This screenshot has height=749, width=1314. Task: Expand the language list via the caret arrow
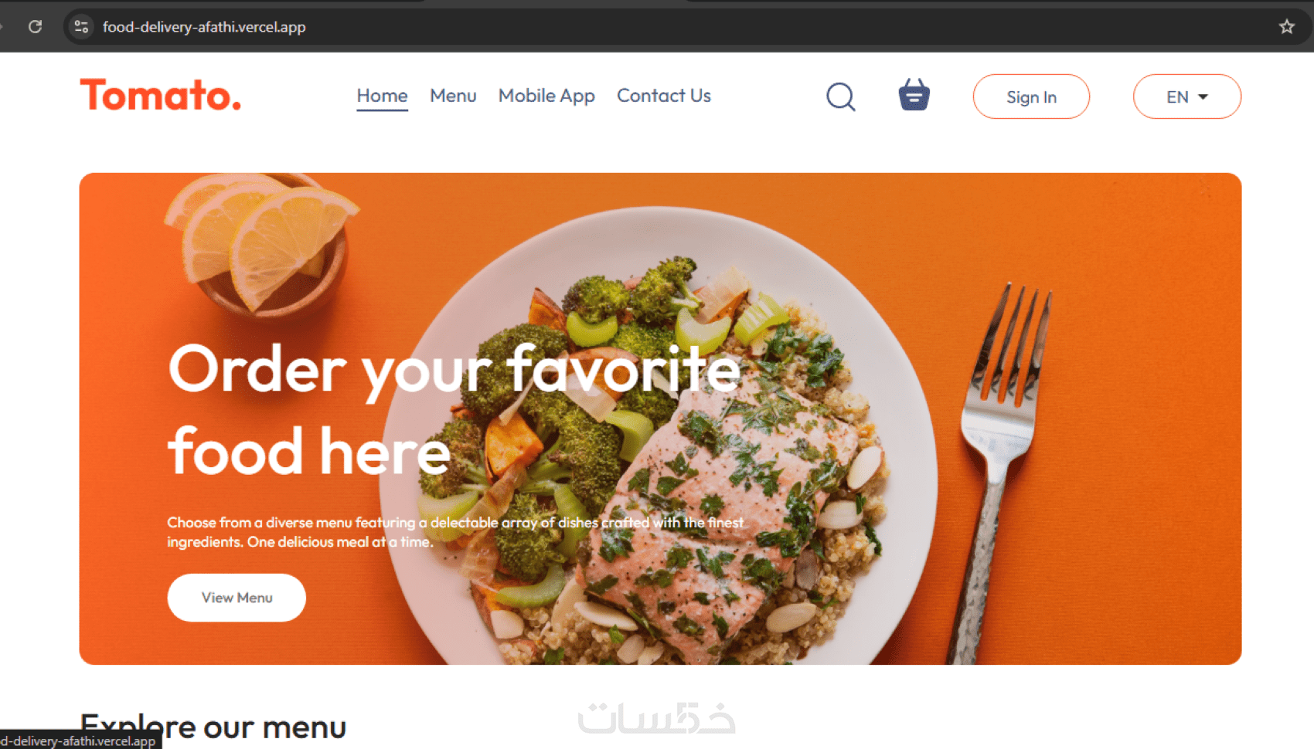click(1203, 97)
